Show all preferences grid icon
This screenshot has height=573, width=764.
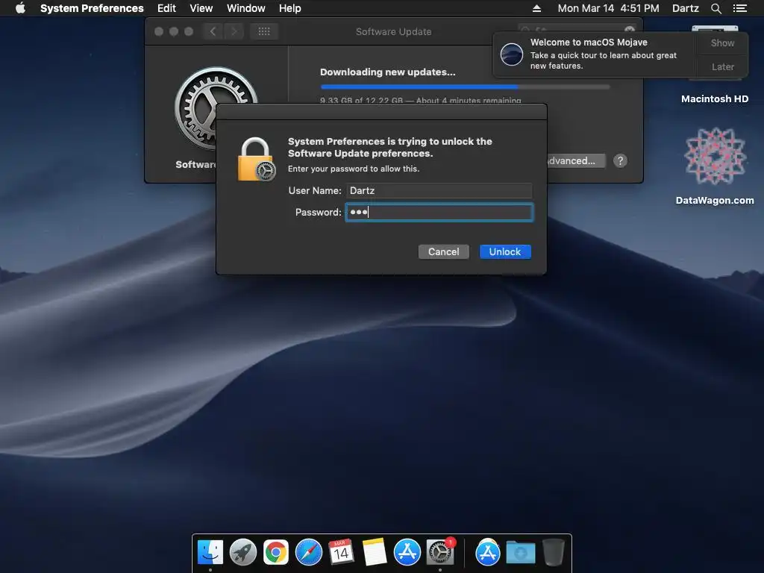tap(264, 31)
